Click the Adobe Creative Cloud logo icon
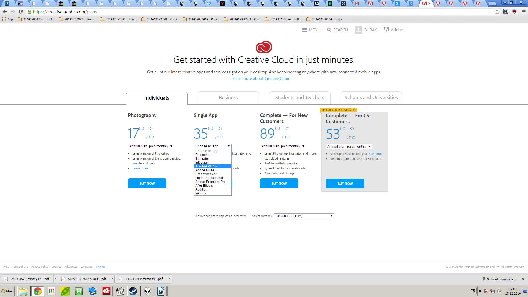Screen dimensions: 528x297 264,46
